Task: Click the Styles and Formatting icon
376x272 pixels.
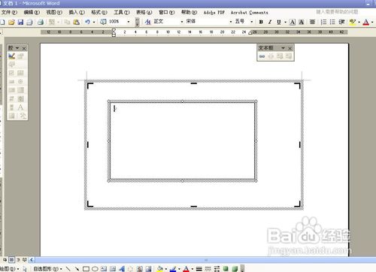Action: (148, 22)
